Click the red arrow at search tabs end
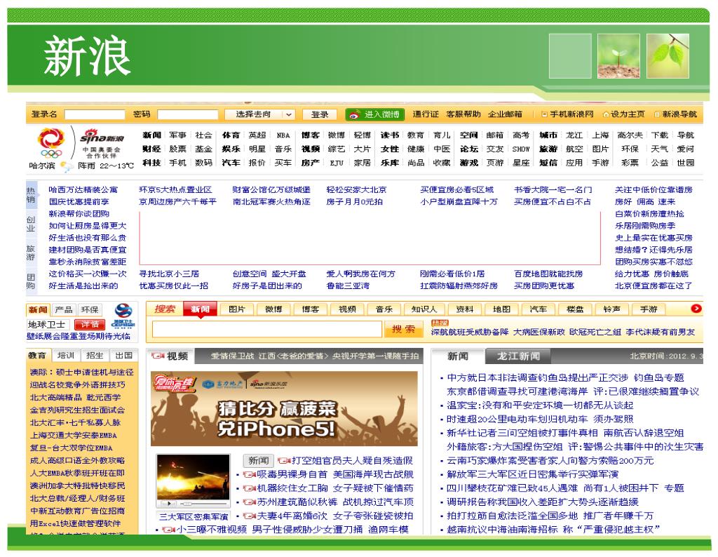The height and width of the screenshot is (557, 718). 696,309
